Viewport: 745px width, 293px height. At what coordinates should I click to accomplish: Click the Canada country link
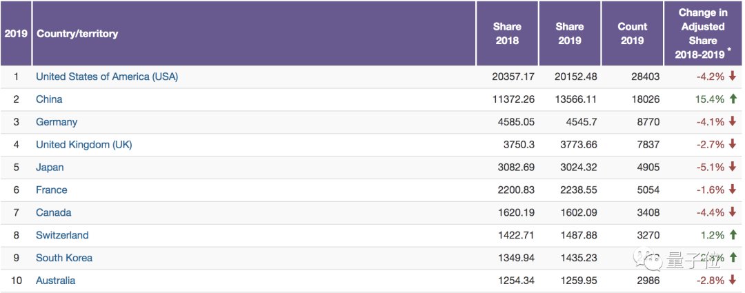click(x=54, y=212)
